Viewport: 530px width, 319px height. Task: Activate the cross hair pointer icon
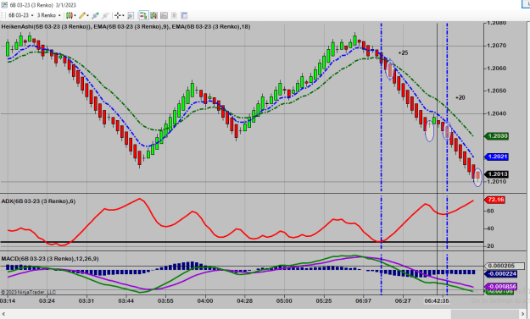(x=117, y=15)
